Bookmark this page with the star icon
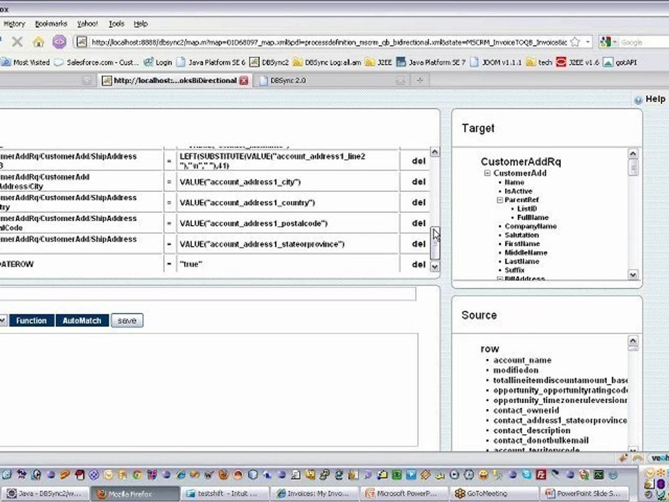The width and height of the screenshot is (669, 502). pos(575,42)
